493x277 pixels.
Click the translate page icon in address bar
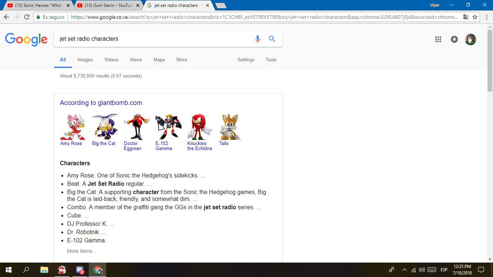(465, 17)
